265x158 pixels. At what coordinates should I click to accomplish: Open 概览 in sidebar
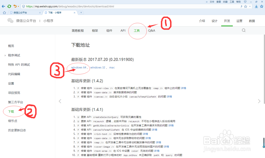coord(11,46)
